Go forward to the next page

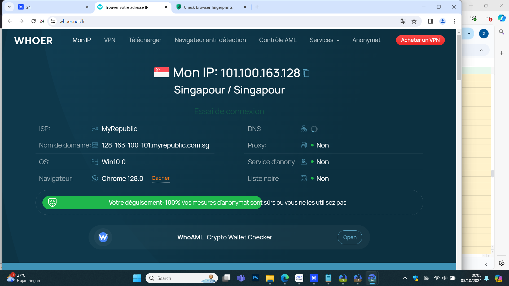(x=21, y=21)
